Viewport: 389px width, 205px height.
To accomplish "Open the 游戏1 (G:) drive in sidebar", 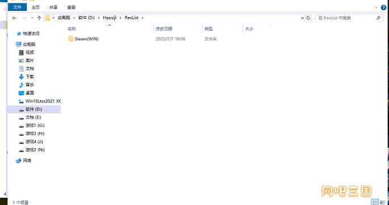I will pyautogui.click(x=35, y=125).
